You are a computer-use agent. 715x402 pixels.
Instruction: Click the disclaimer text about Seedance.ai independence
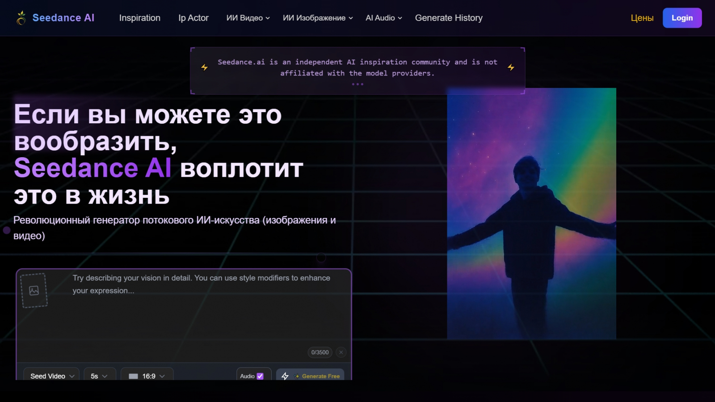[357, 67]
